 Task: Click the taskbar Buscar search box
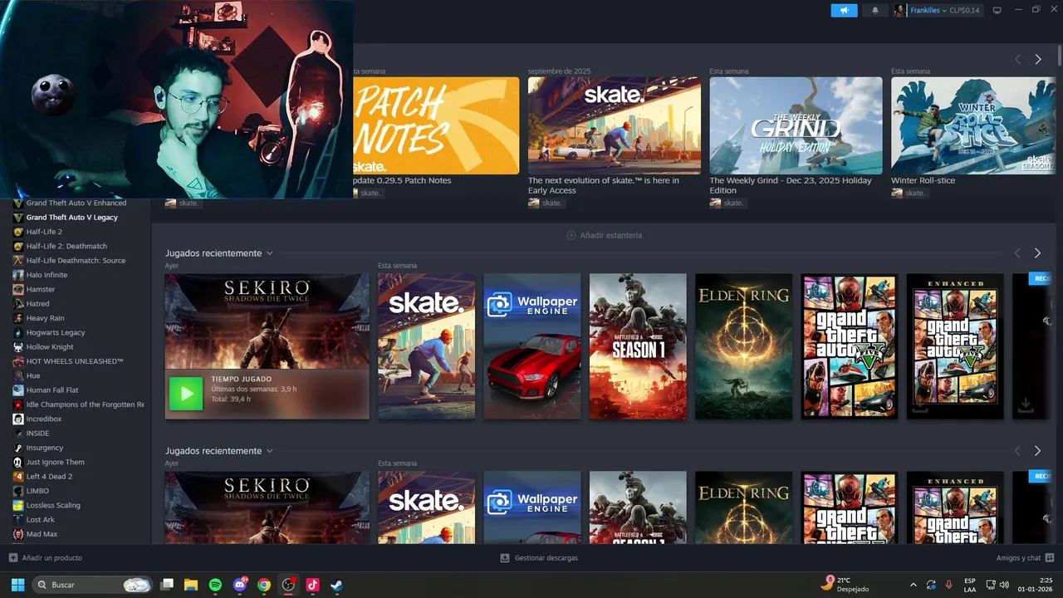(x=92, y=585)
